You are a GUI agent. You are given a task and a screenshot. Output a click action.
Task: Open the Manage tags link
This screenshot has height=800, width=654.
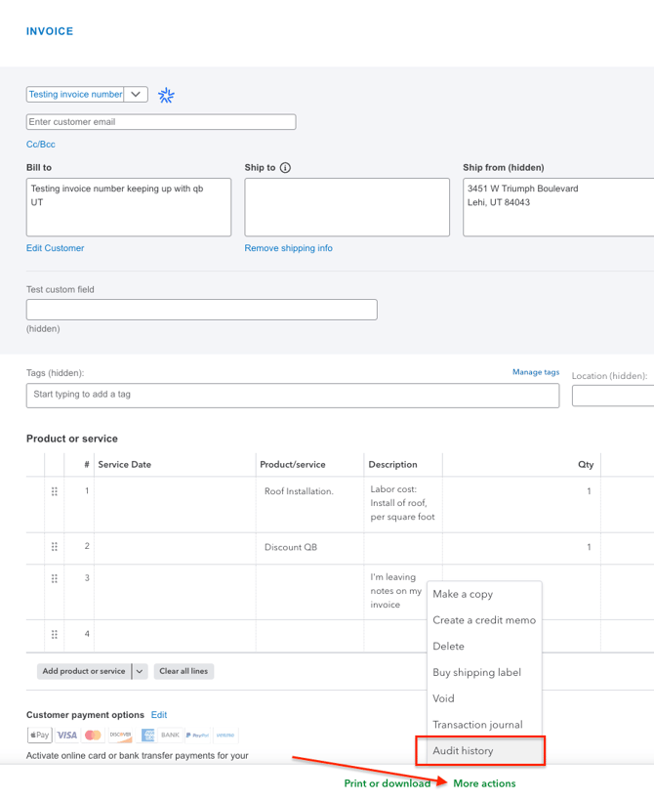coord(536,372)
